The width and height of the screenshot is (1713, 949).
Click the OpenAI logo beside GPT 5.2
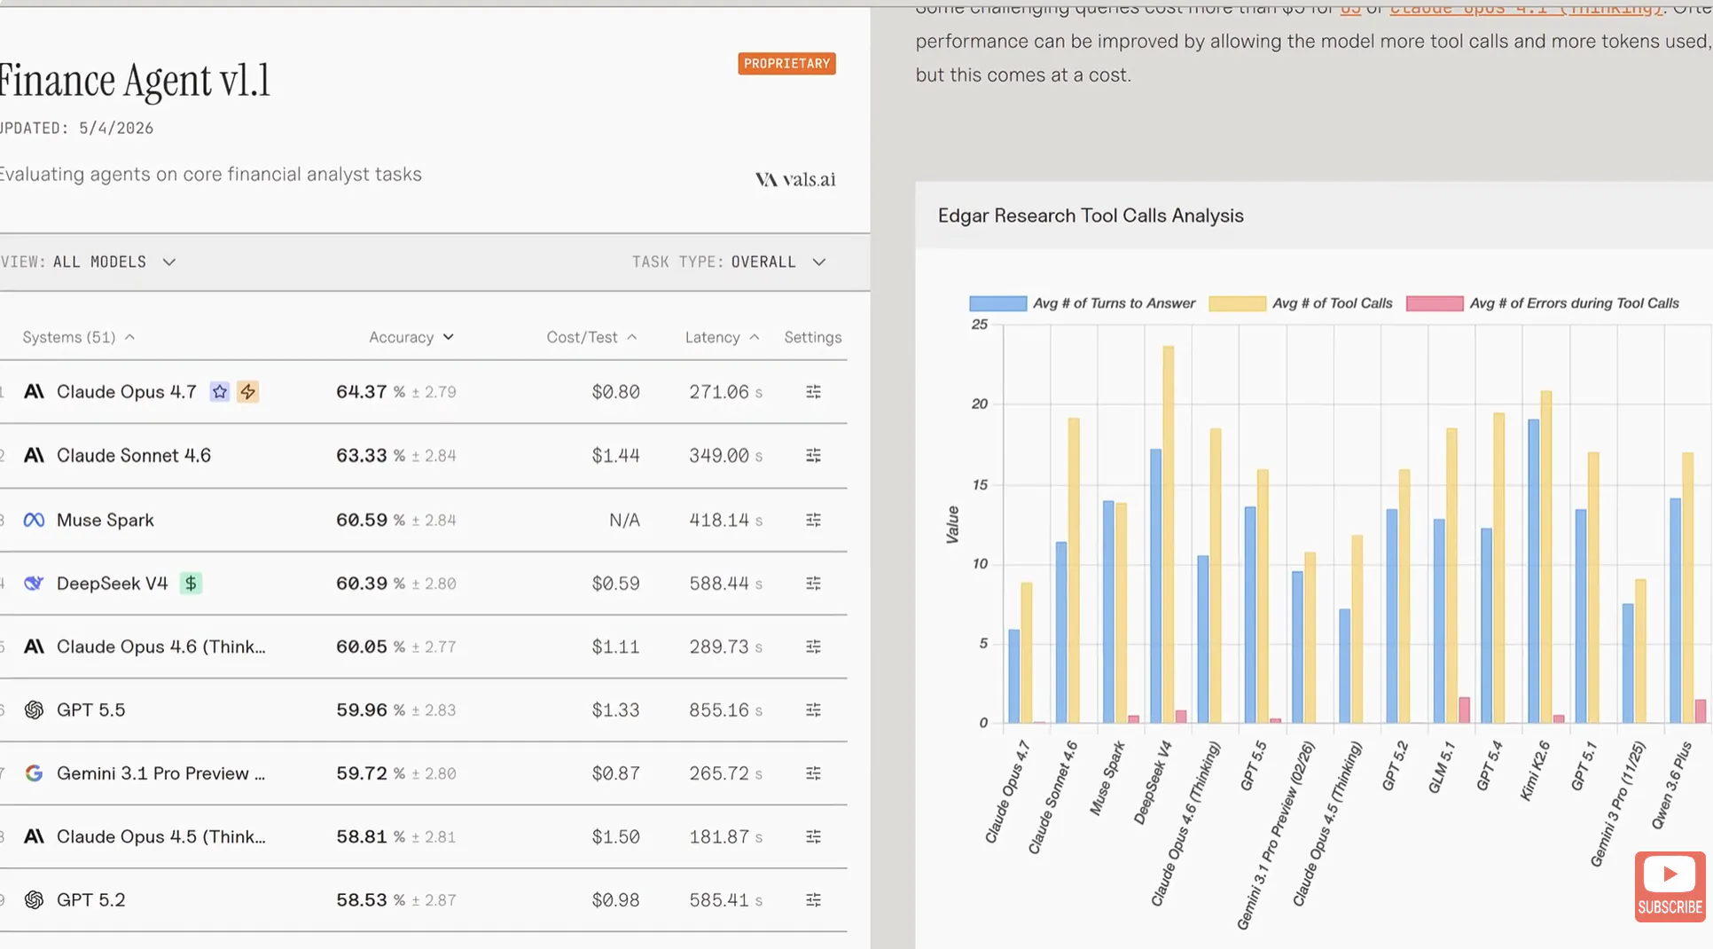point(34,900)
